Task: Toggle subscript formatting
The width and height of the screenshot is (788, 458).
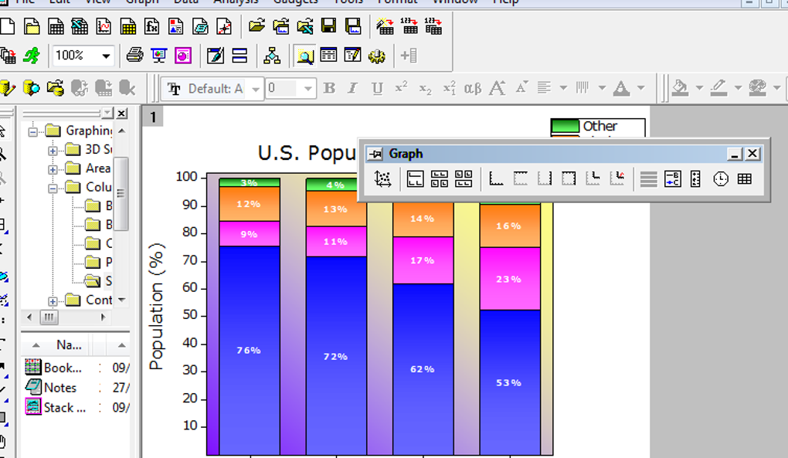Action: pyautogui.click(x=425, y=88)
